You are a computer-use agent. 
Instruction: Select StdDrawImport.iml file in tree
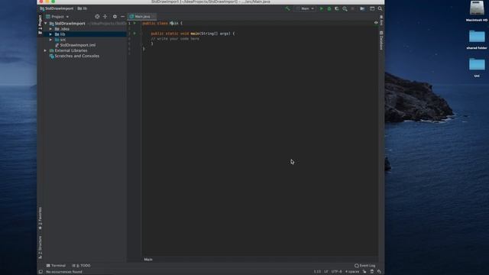[x=75, y=45]
